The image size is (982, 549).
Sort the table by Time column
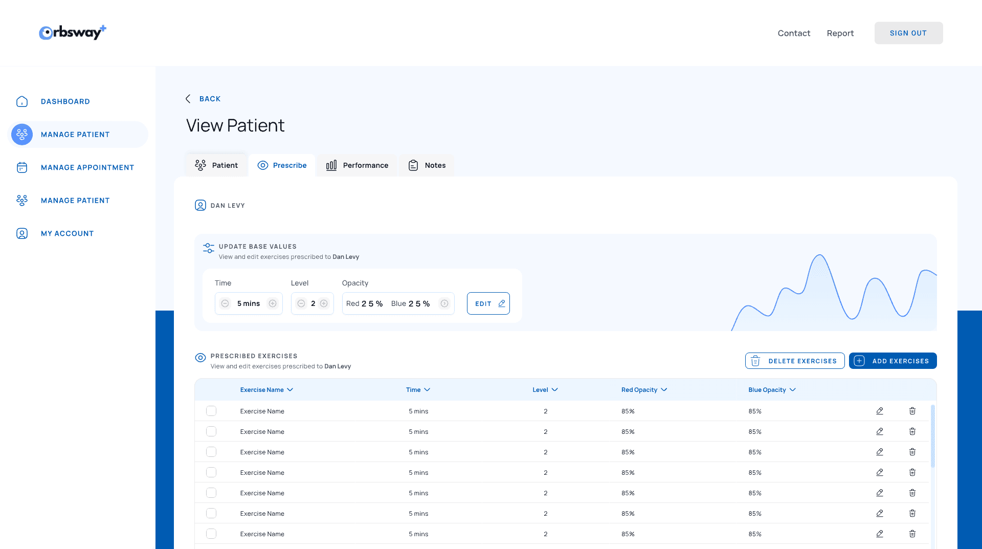point(418,390)
